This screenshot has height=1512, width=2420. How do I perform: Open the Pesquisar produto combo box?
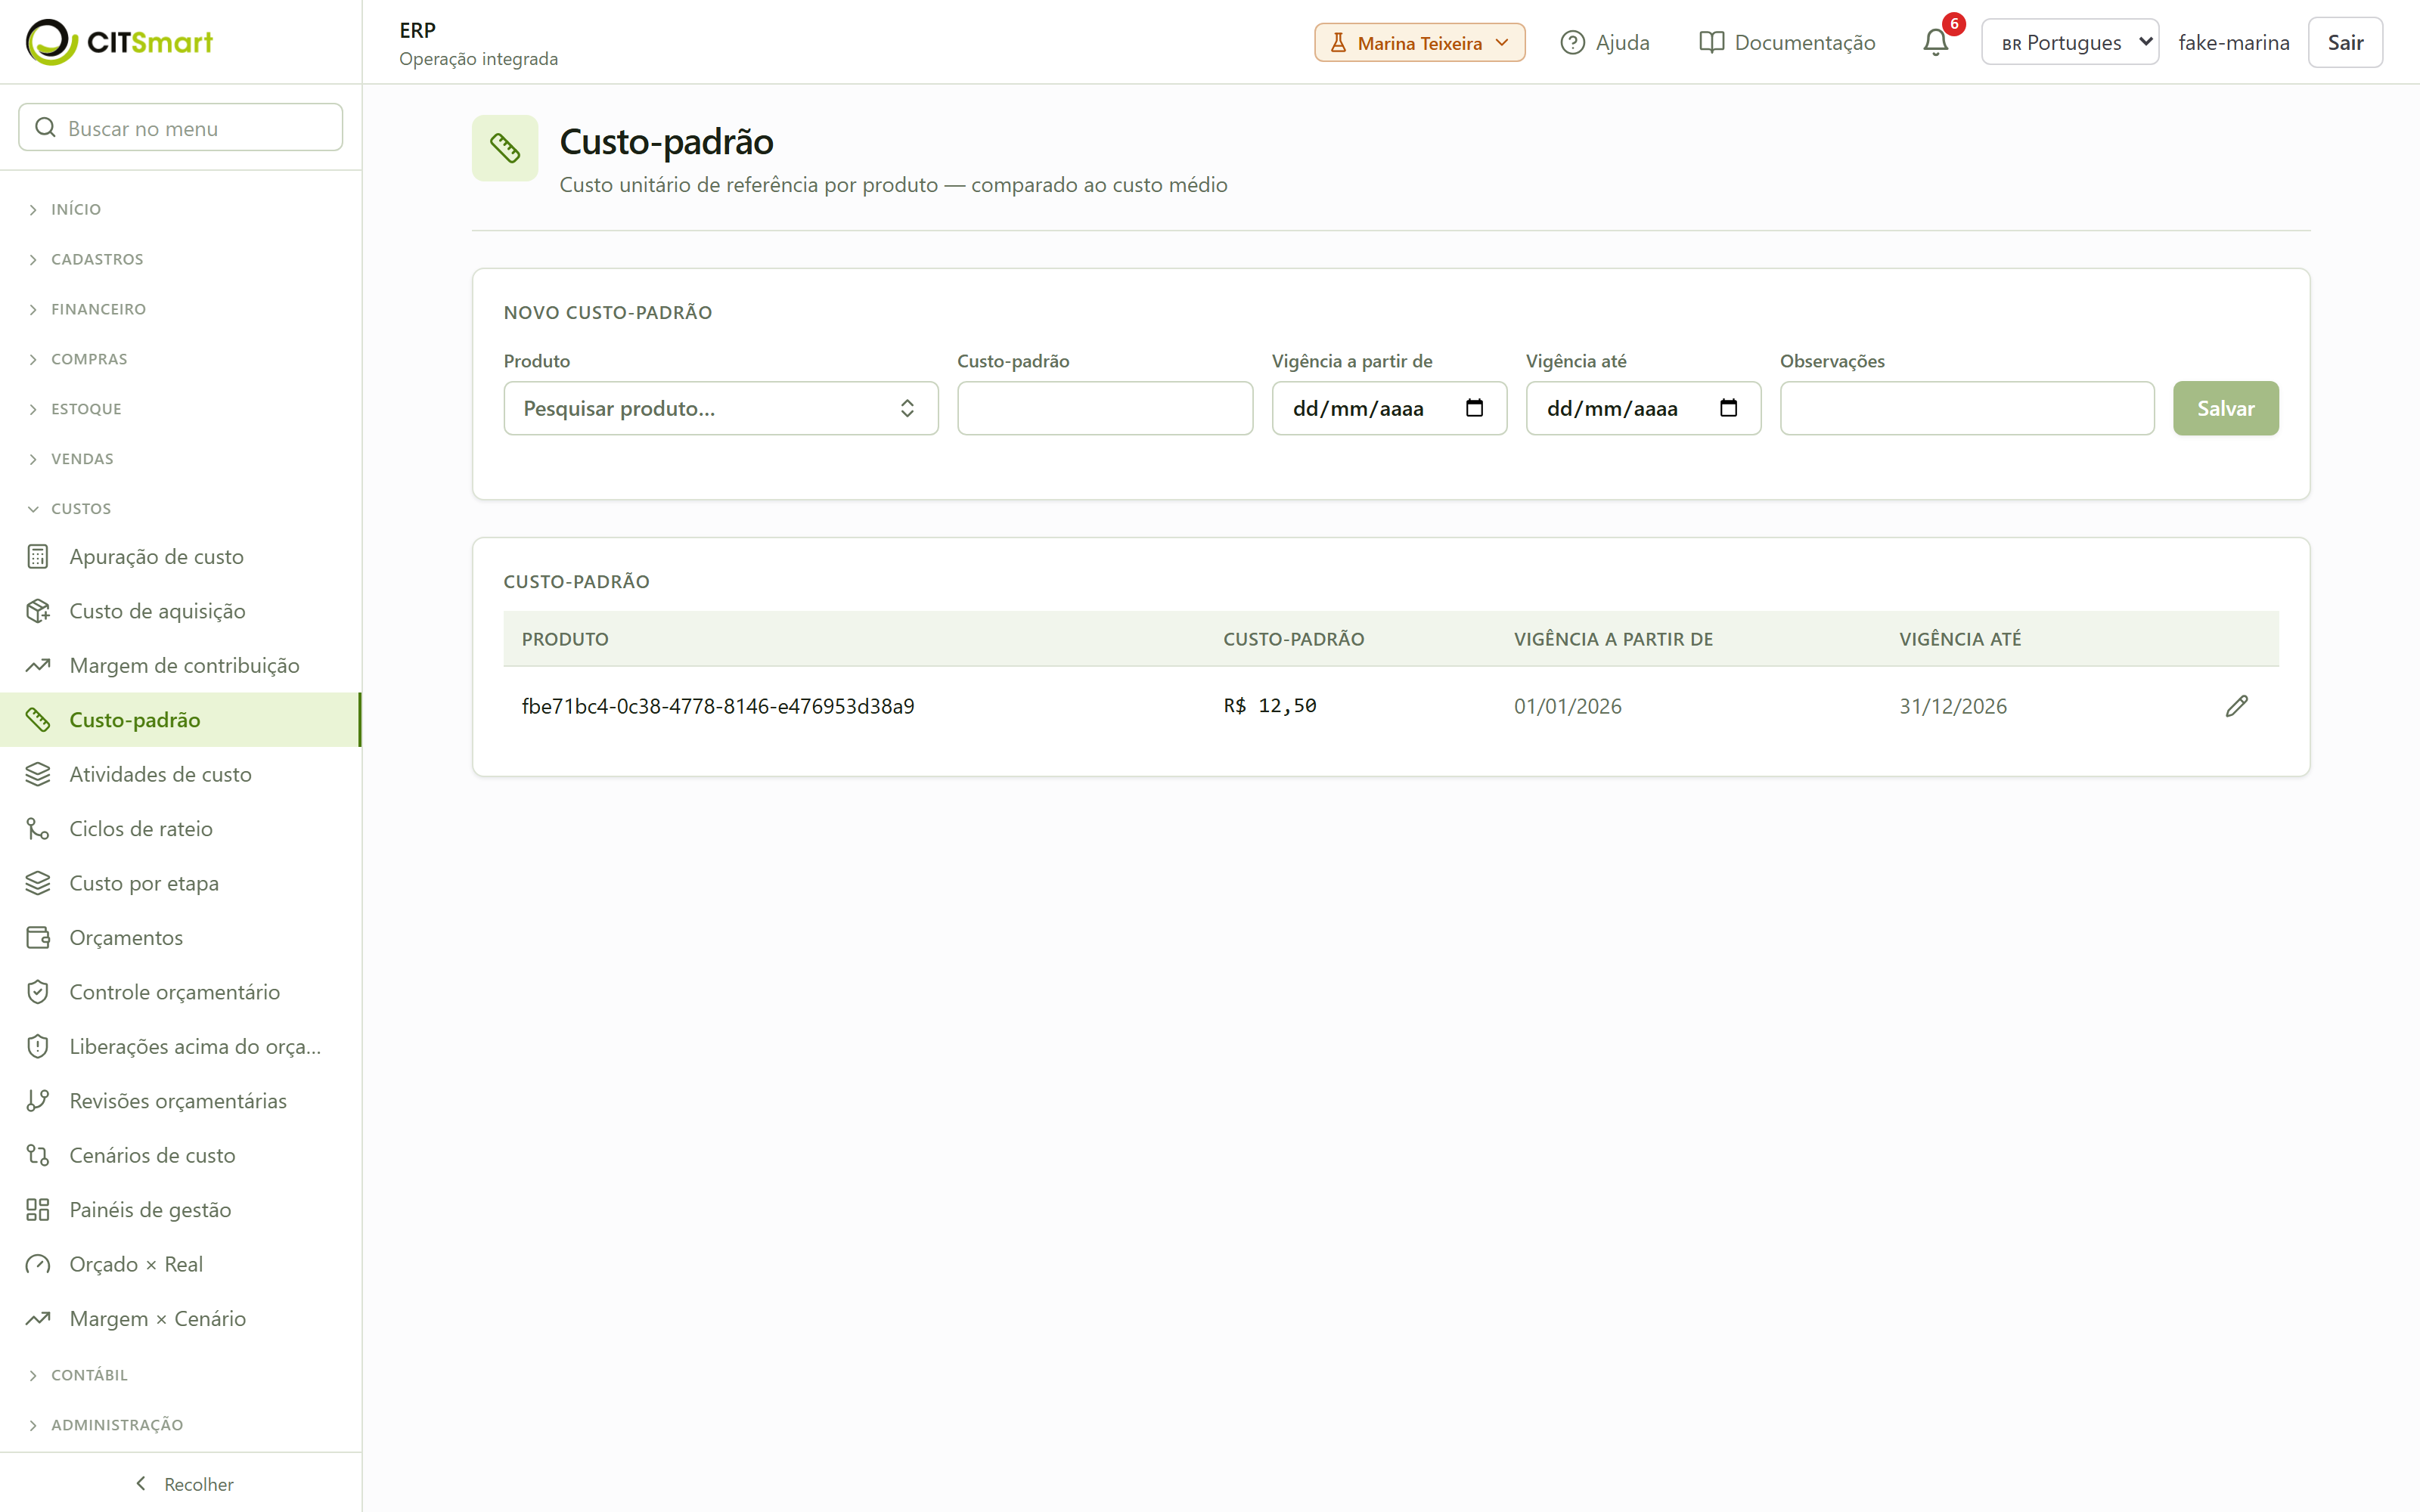(x=720, y=408)
